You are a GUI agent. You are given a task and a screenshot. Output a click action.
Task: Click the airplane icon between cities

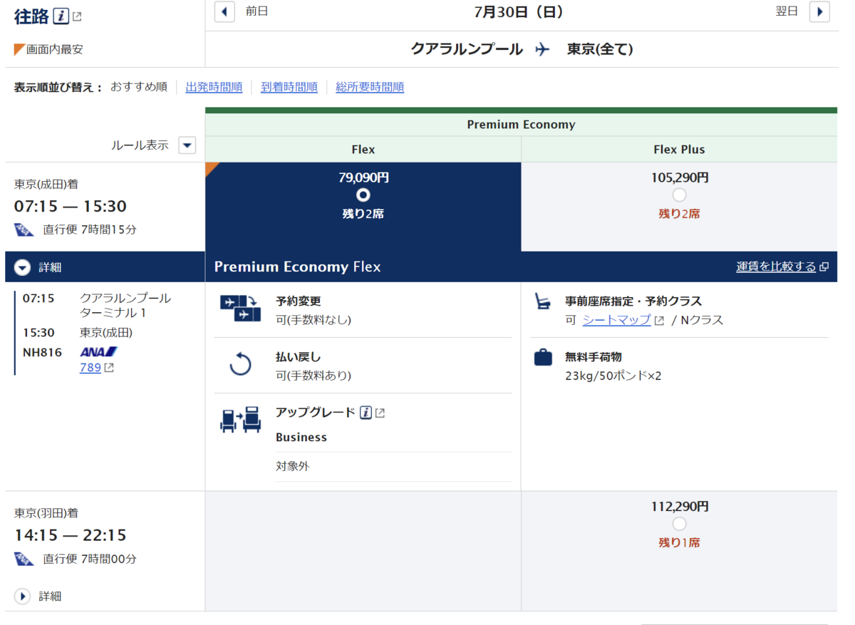[x=543, y=49]
